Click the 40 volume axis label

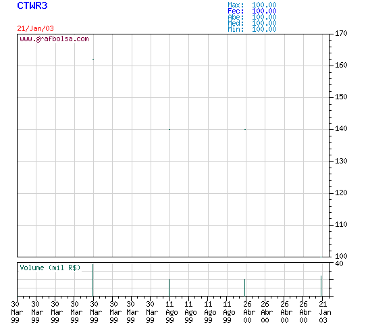[339, 263]
